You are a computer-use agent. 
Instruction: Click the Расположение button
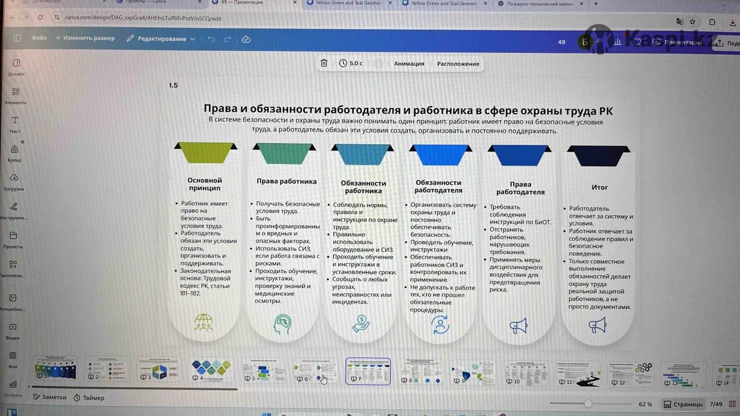pyautogui.click(x=458, y=63)
